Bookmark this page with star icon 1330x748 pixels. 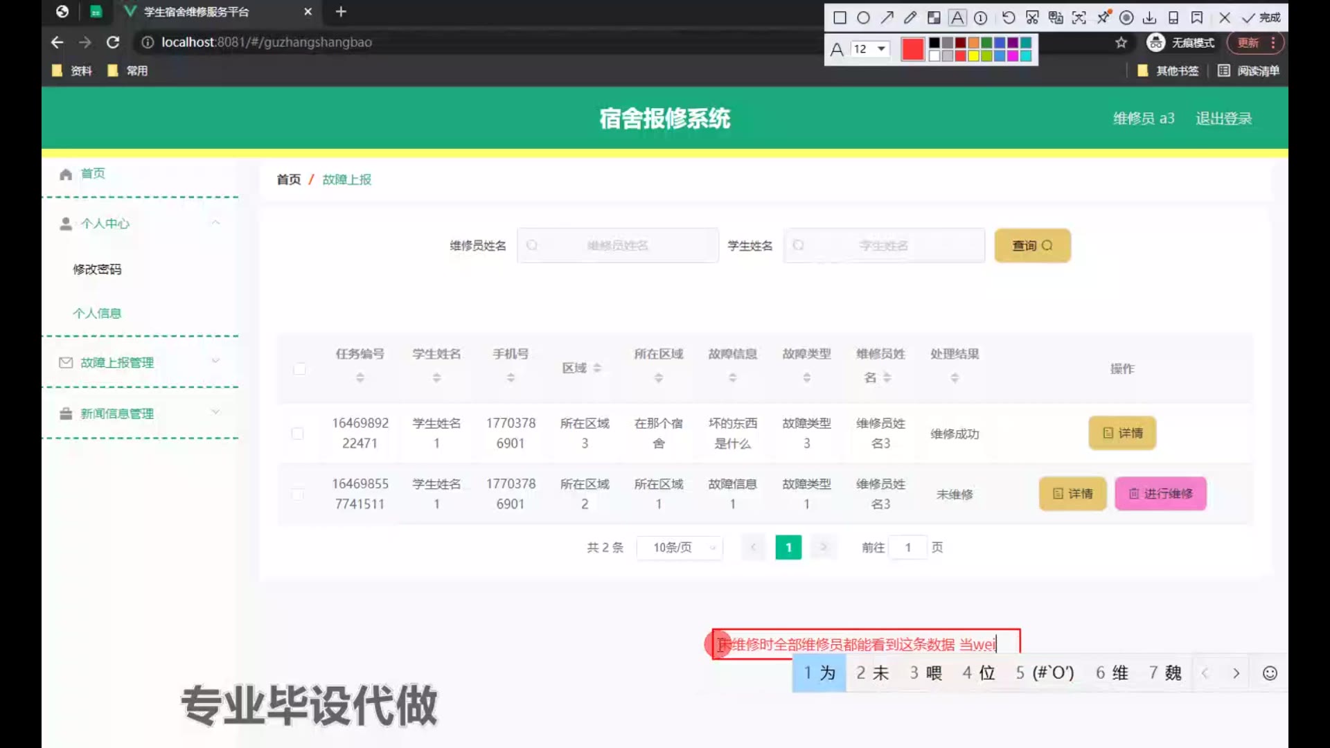tap(1121, 43)
